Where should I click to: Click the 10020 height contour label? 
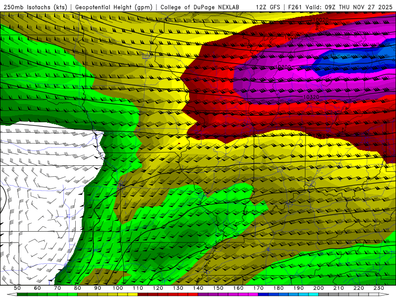click(320, 20)
